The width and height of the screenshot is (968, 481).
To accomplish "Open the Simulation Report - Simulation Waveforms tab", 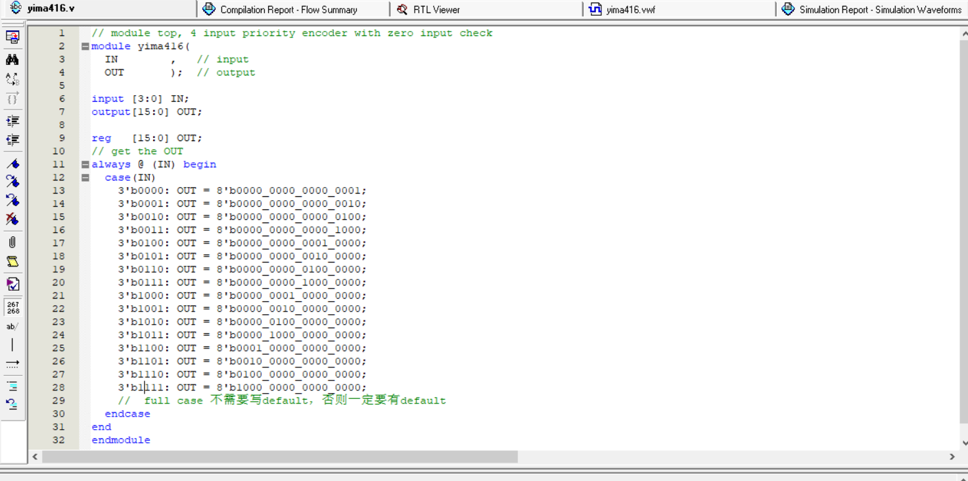I will click(880, 10).
